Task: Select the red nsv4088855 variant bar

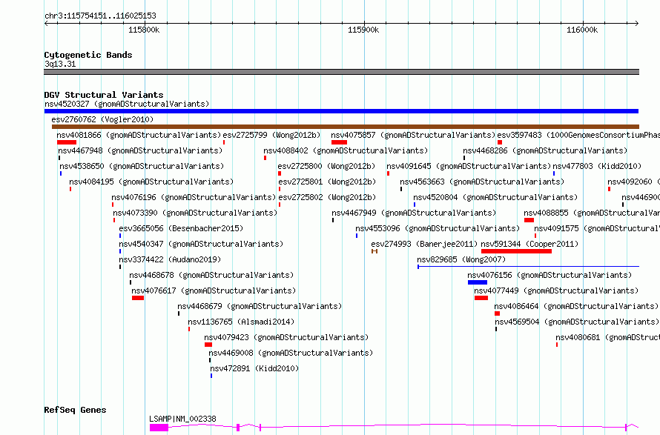Action: tap(529, 220)
